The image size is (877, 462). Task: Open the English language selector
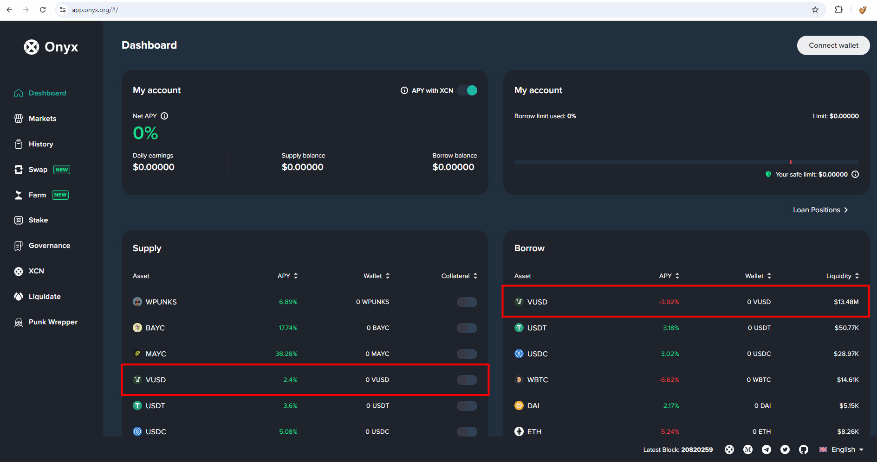click(841, 449)
